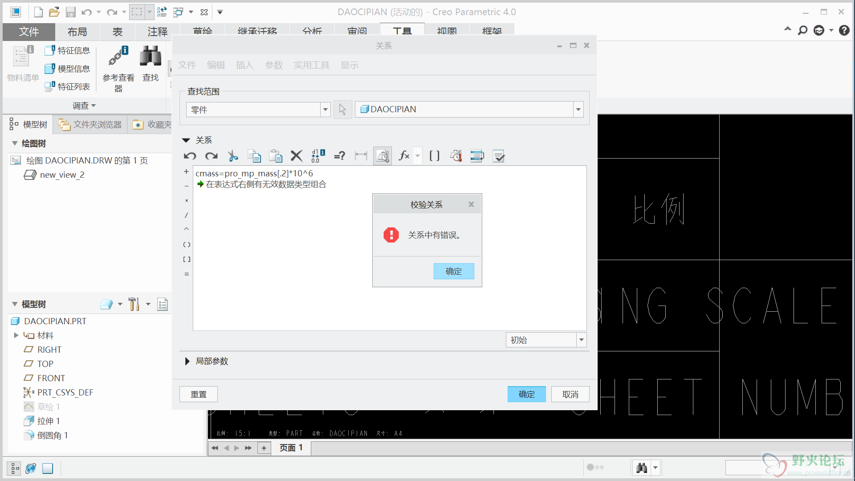Select 拉伸 1 in model tree
This screenshot has width=855, height=481.
tap(42, 421)
